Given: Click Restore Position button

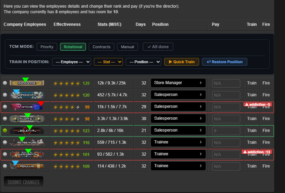Looking at the screenshot, I should pyautogui.click(x=225, y=62).
